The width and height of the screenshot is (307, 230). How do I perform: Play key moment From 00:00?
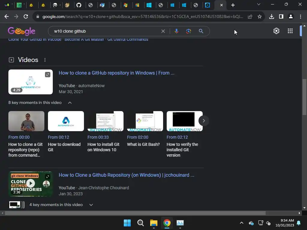(x=26, y=121)
